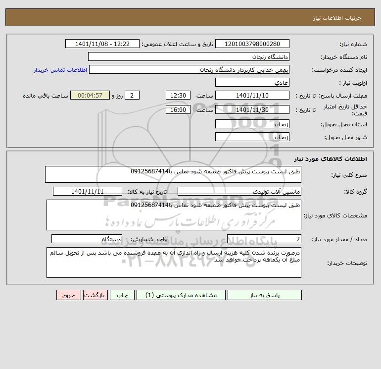The width and height of the screenshot is (381, 369).
Task: Click the تعداد / مقدار مورد نیاز label
Action: pos(339,239)
